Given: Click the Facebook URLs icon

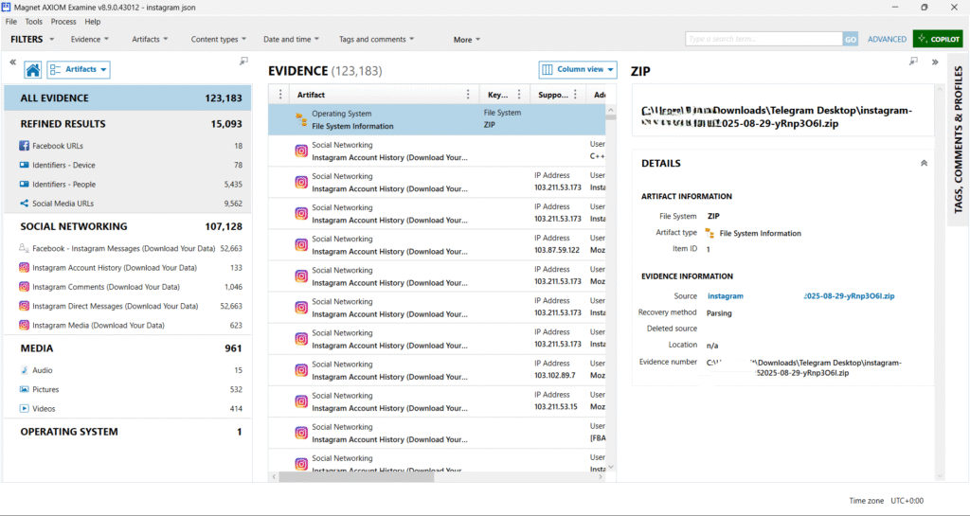Looking at the screenshot, I should click(x=24, y=146).
